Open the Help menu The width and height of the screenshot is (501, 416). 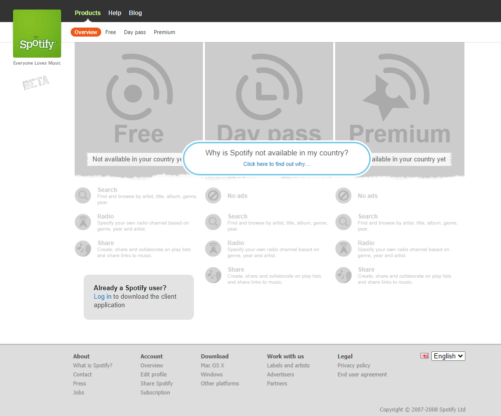(115, 13)
